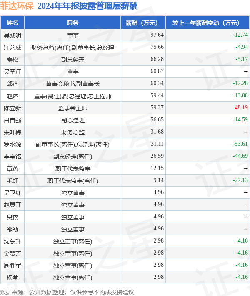The height and width of the screenshot is (296, 250).
Task: Select the name cell 沈东升
Action: pyautogui.click(x=12, y=241)
